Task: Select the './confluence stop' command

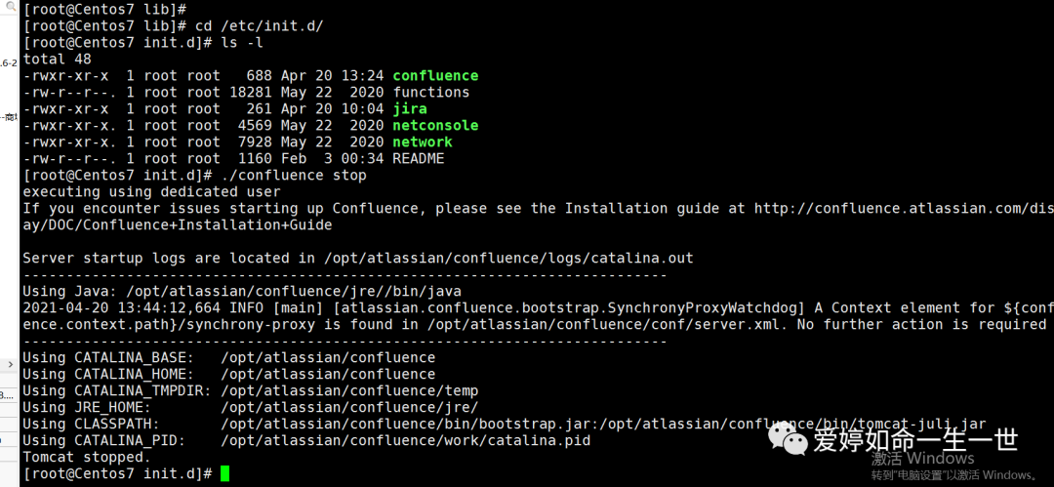Action: [294, 176]
